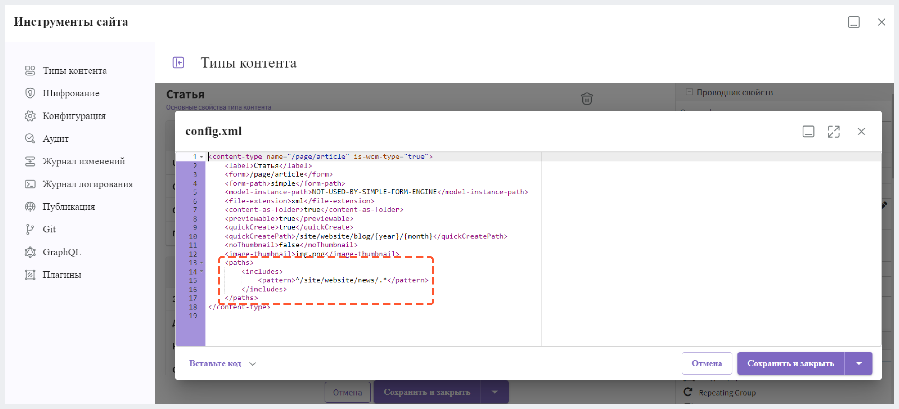Click Сохранить и закрыть in config.xml dialog

(790, 363)
